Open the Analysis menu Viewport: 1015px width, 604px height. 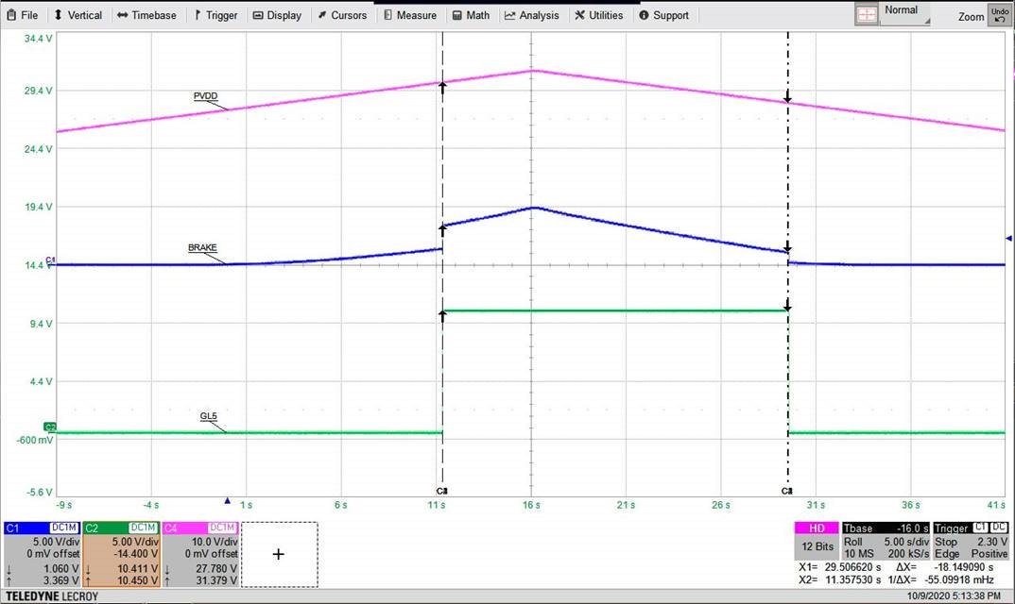532,14
